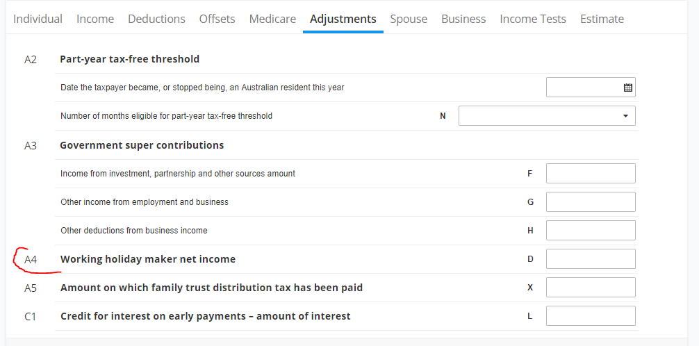Select the active Adjustments tab

point(343,19)
